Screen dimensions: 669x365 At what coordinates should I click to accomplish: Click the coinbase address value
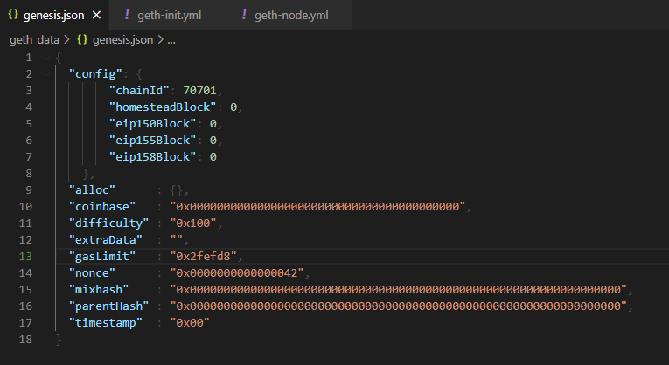pos(317,207)
